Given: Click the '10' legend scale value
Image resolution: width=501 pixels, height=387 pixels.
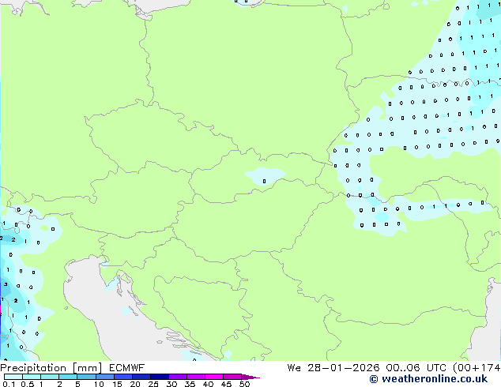Looking at the screenshot, I should pos(99,384).
